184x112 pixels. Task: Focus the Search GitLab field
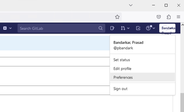tap(58, 28)
